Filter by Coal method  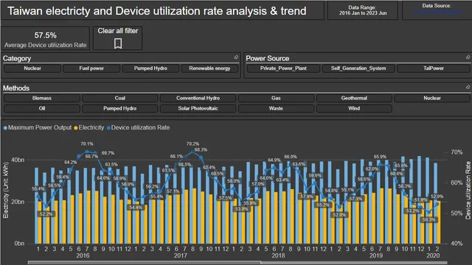coord(119,98)
